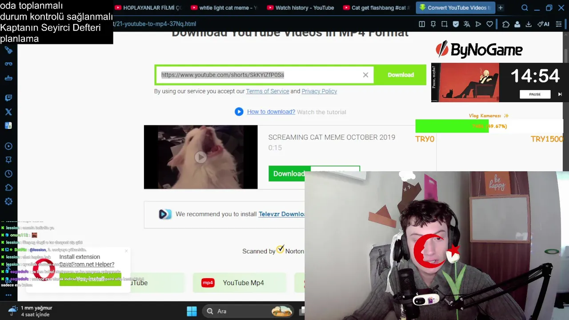Viewport: 569px width, 320px height.
Task: Open the GX Cleaner rocket icon in sidebar
Action: click(8, 50)
